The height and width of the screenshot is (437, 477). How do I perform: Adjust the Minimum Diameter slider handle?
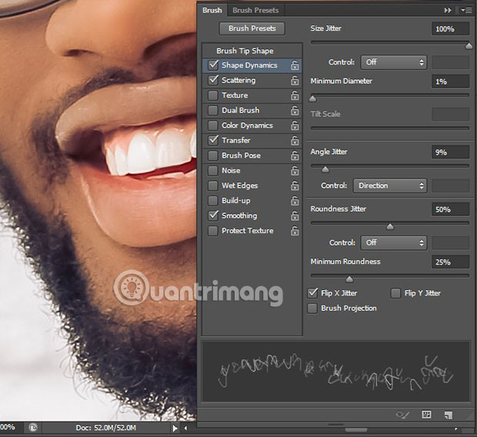[312, 98]
